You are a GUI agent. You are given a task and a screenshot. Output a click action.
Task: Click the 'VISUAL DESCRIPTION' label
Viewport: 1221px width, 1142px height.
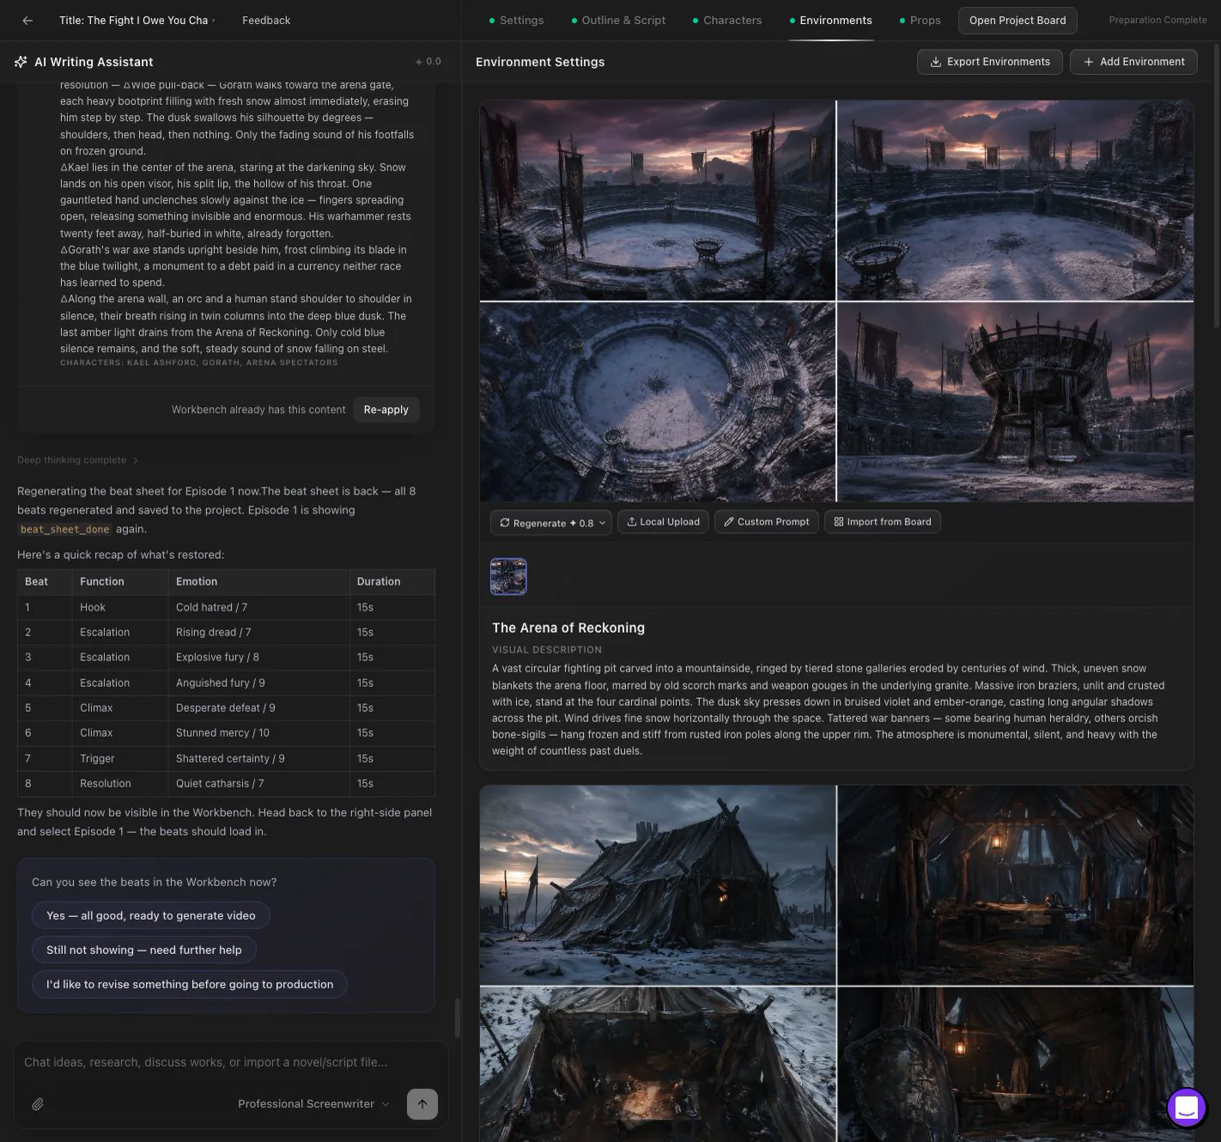tap(547, 650)
